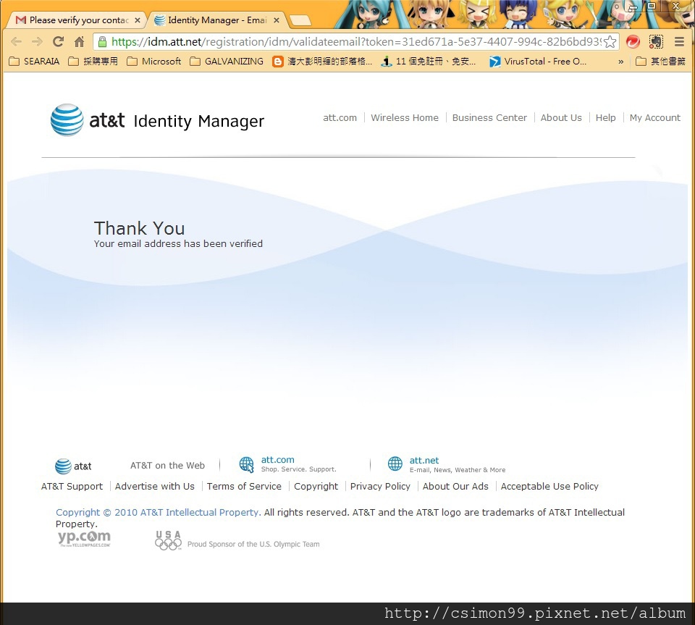Open the att.com footer link

[277, 460]
